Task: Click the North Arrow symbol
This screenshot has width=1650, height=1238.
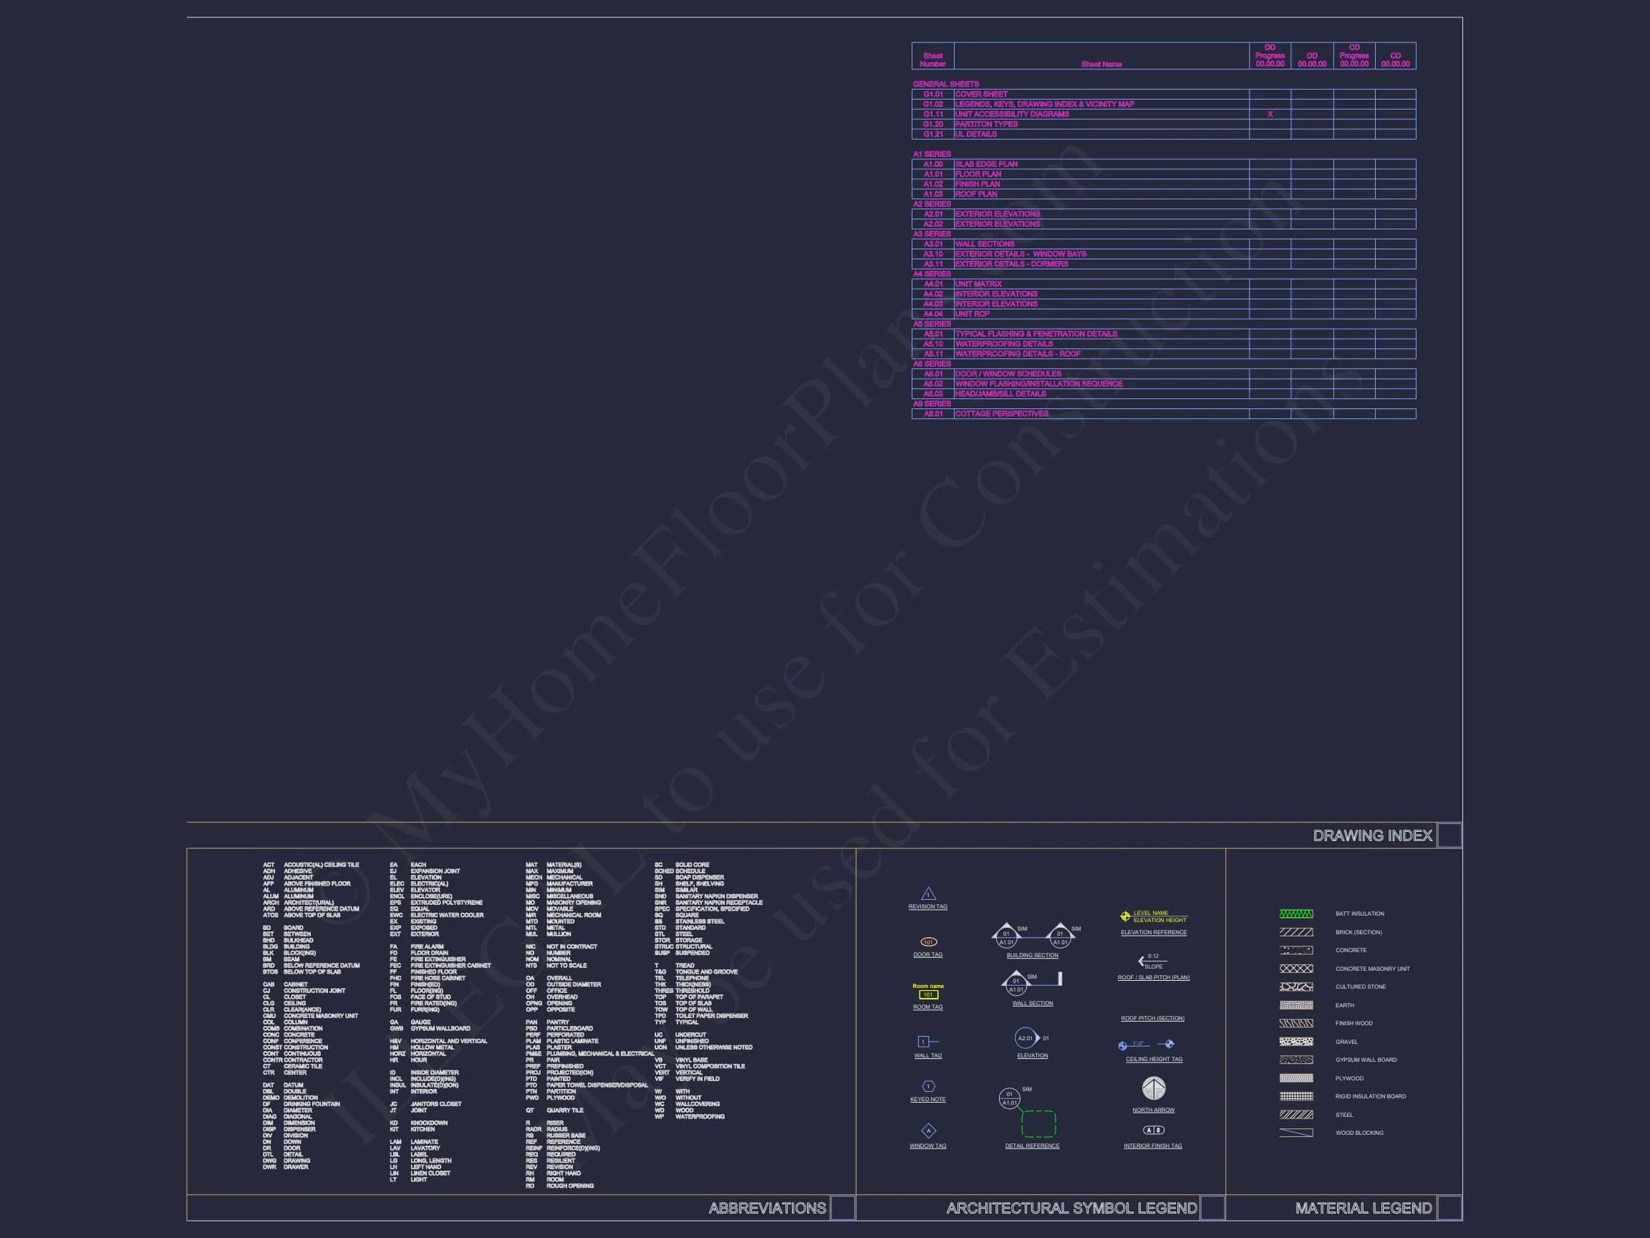Action: (1153, 1089)
